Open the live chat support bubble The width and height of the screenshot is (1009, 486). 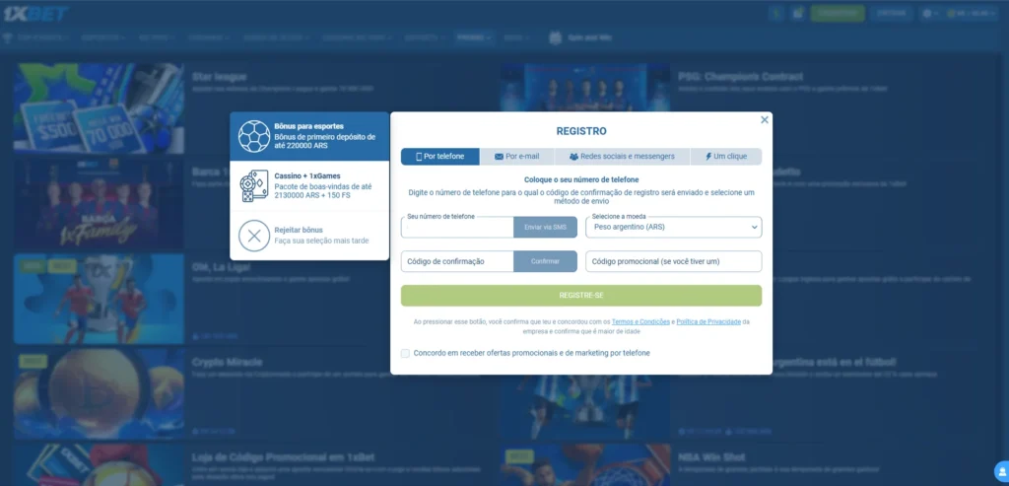[1000, 470]
